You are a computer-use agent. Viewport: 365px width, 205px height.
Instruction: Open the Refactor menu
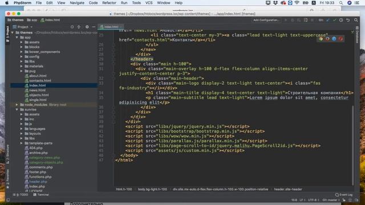(109, 3)
